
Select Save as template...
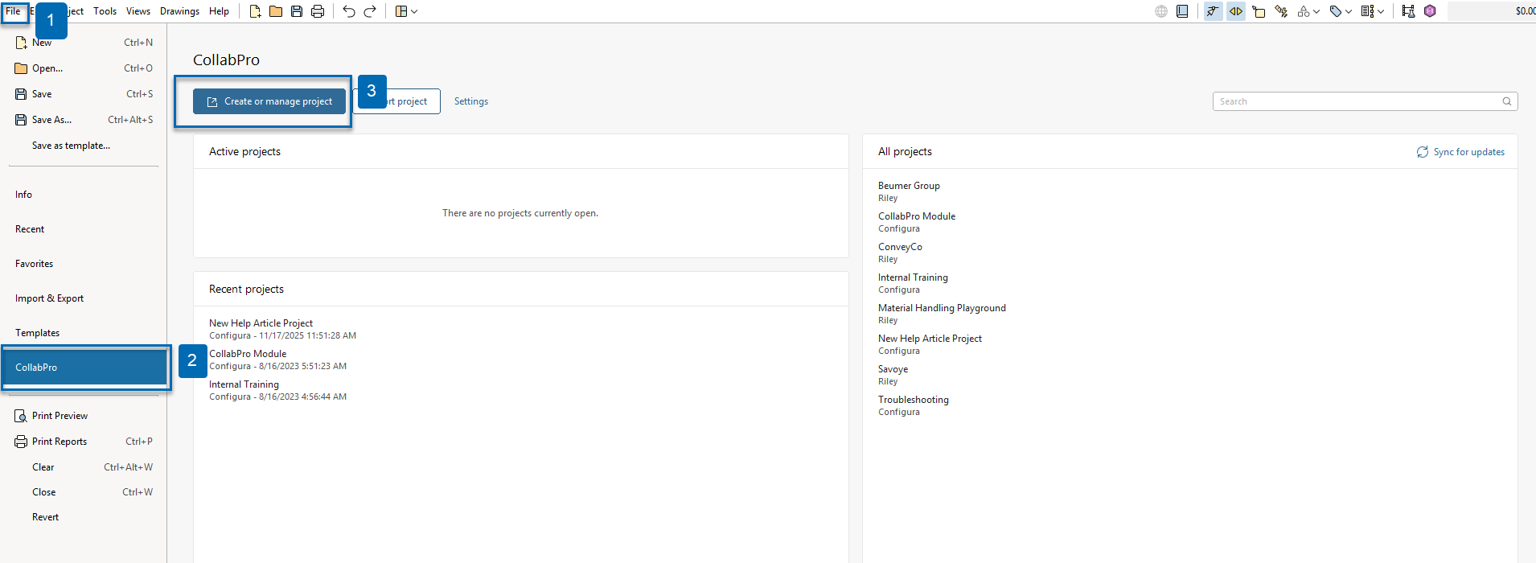(x=71, y=146)
